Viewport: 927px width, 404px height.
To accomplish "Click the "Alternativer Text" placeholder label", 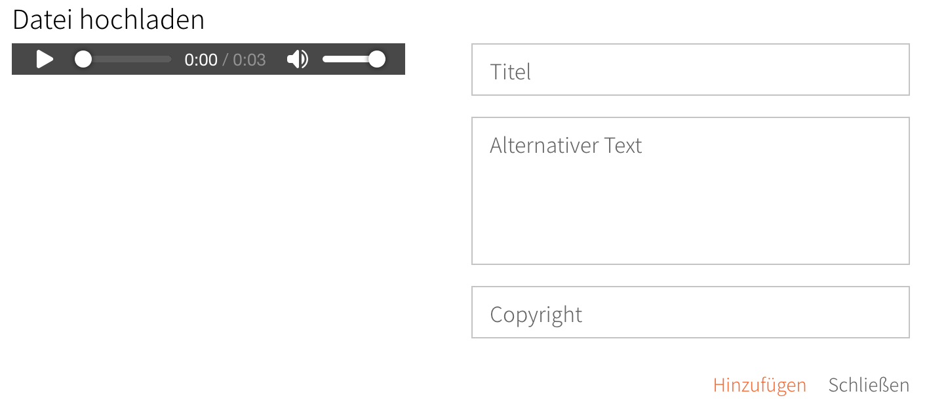I will point(566,145).
